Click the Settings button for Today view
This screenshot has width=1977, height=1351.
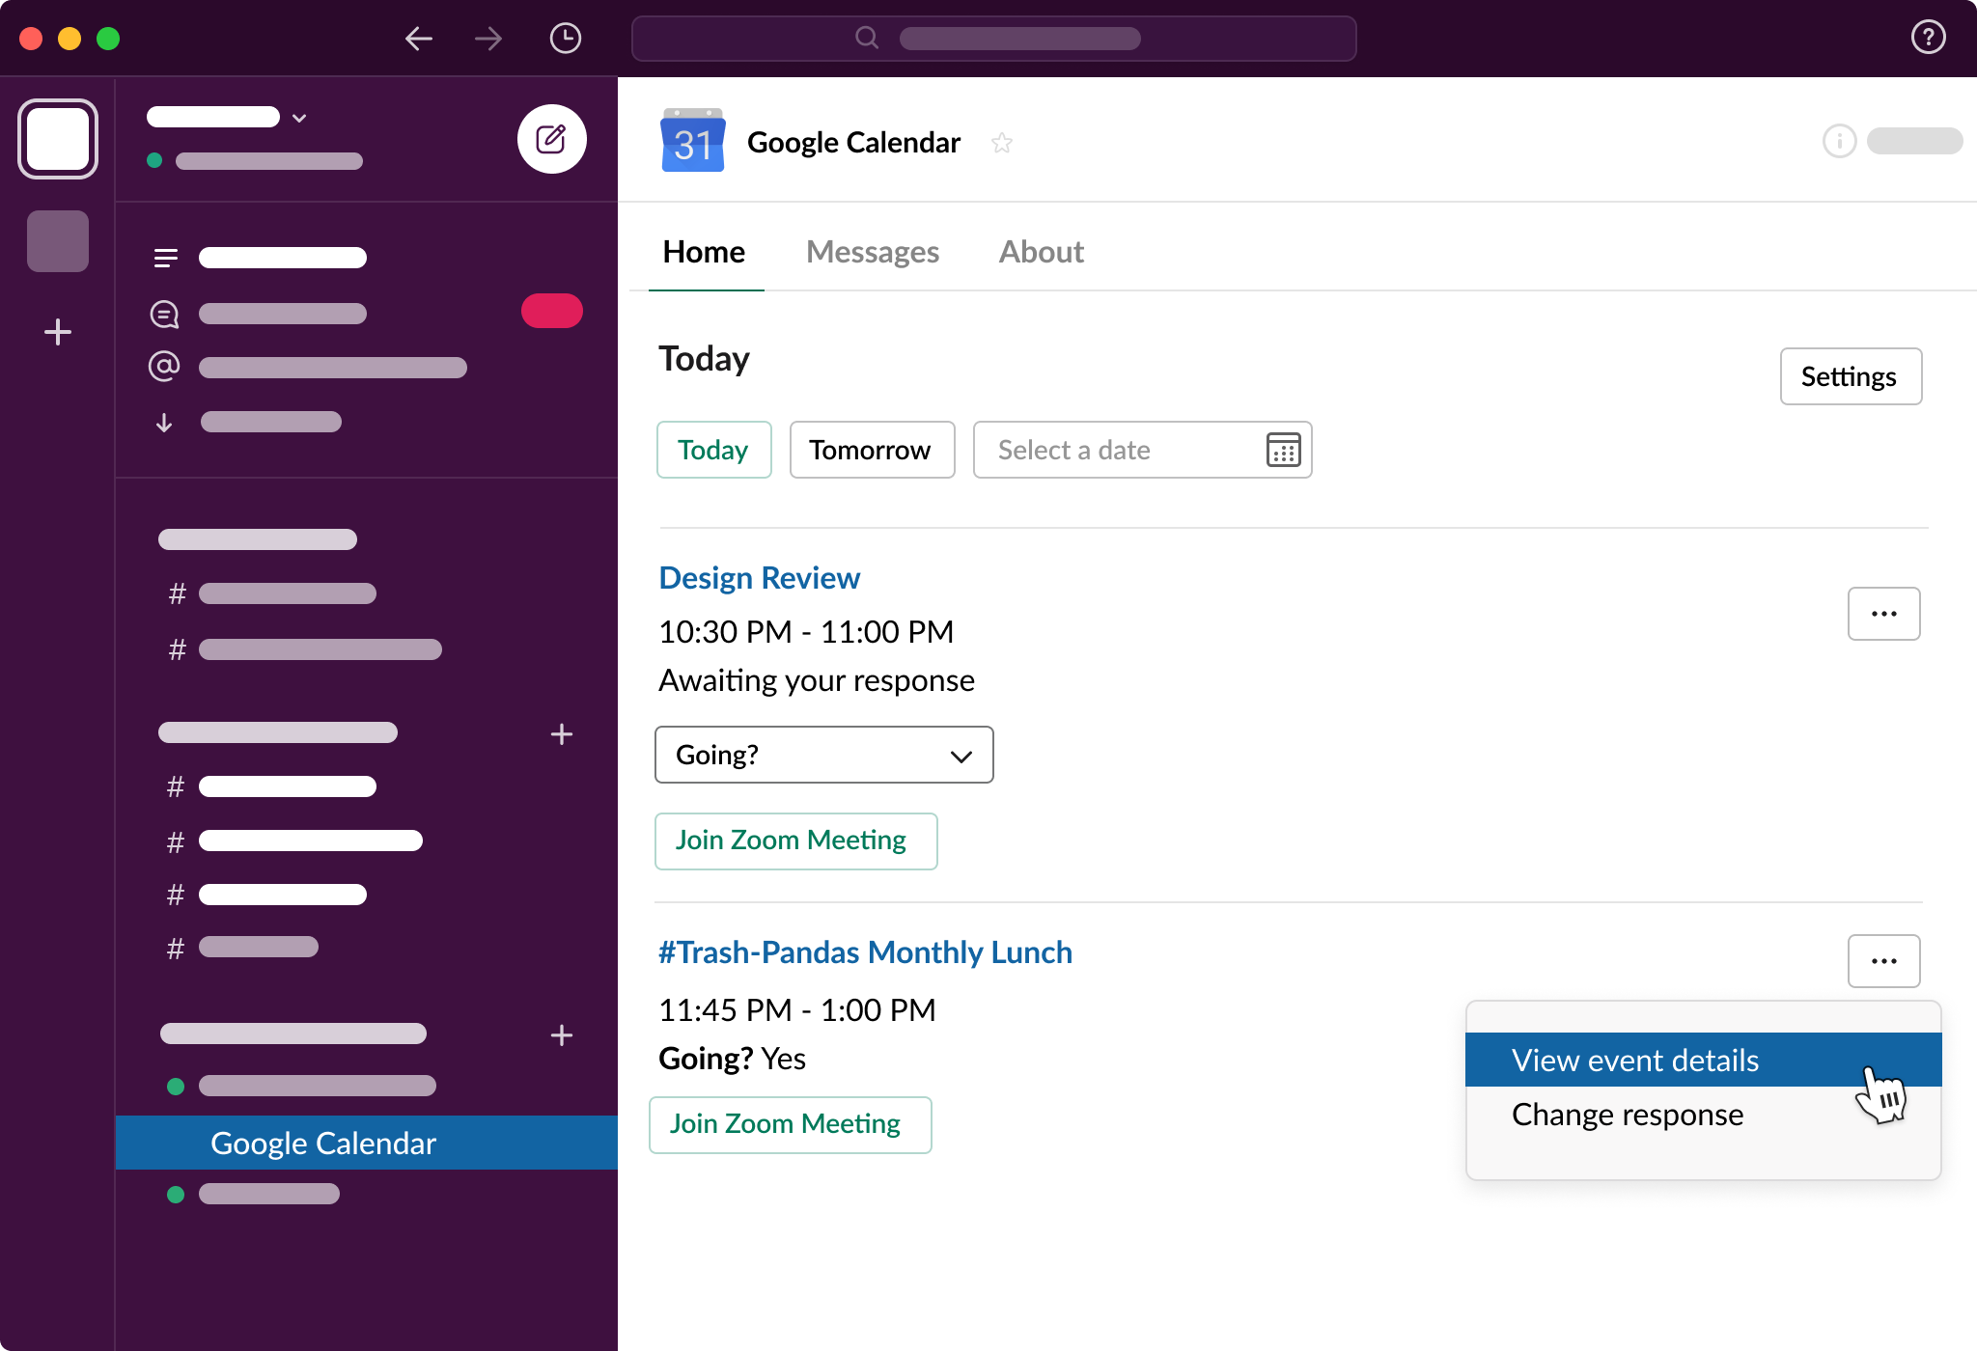click(1851, 375)
